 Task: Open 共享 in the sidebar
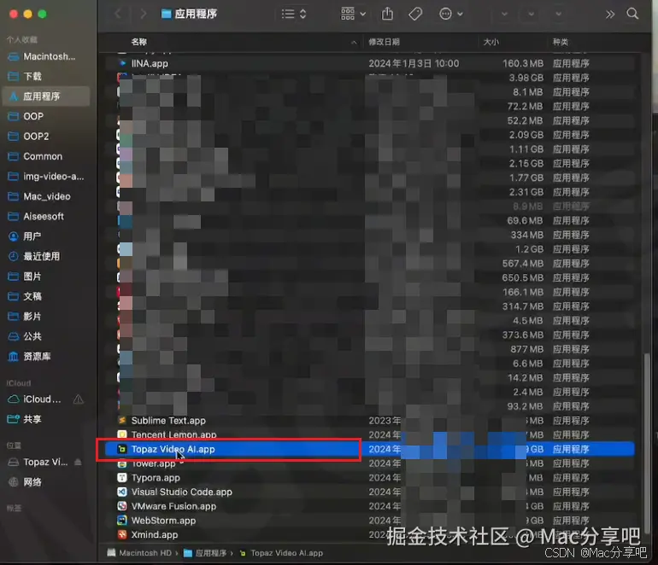[46, 419]
